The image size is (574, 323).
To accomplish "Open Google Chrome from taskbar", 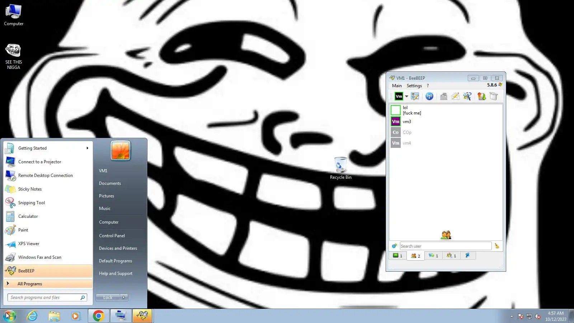I will (x=98, y=316).
